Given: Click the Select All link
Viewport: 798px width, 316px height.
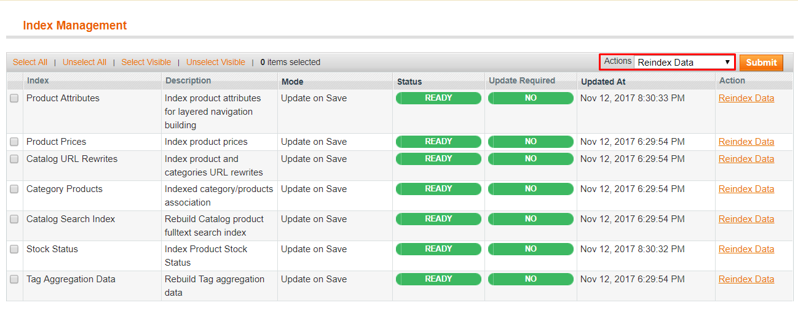Looking at the screenshot, I should pyautogui.click(x=30, y=62).
